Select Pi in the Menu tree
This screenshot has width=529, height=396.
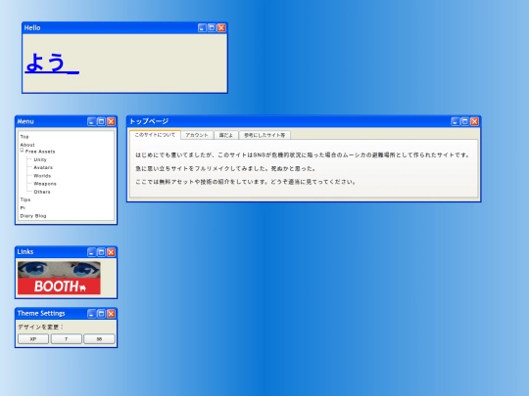coord(23,207)
